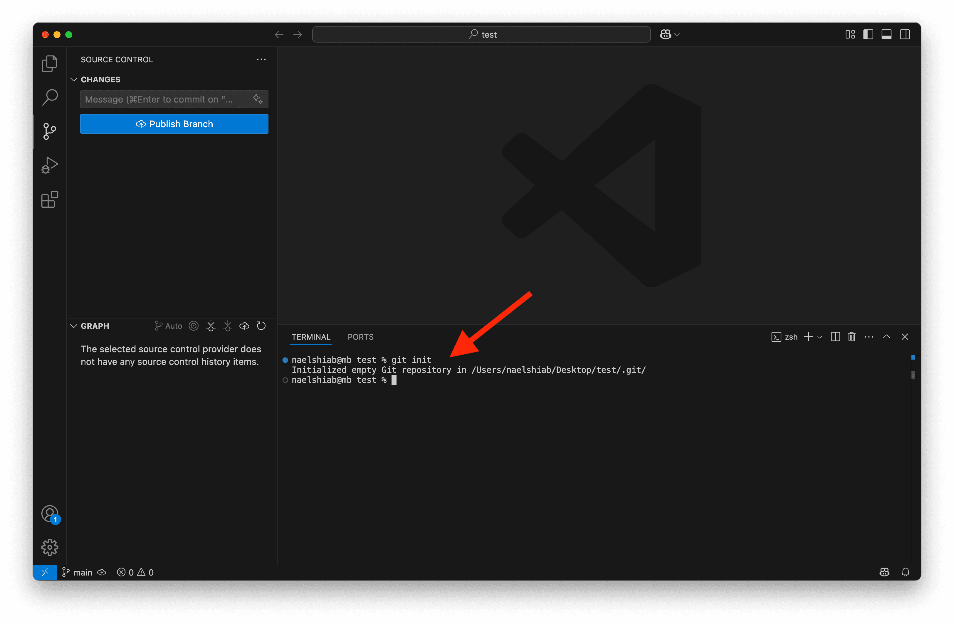The width and height of the screenshot is (954, 624).
Task: Open notifications bell
Action: click(906, 572)
